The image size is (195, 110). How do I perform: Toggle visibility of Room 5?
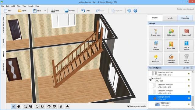coord(189,80)
